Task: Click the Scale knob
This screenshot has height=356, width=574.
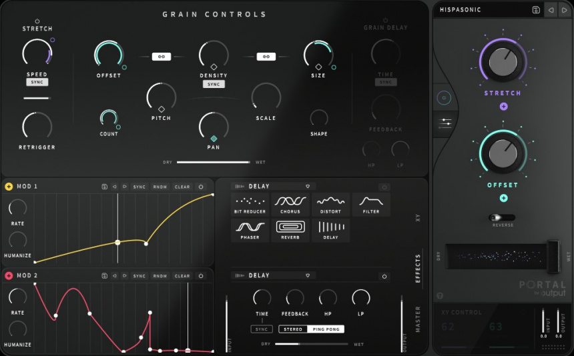Action: click(x=266, y=97)
